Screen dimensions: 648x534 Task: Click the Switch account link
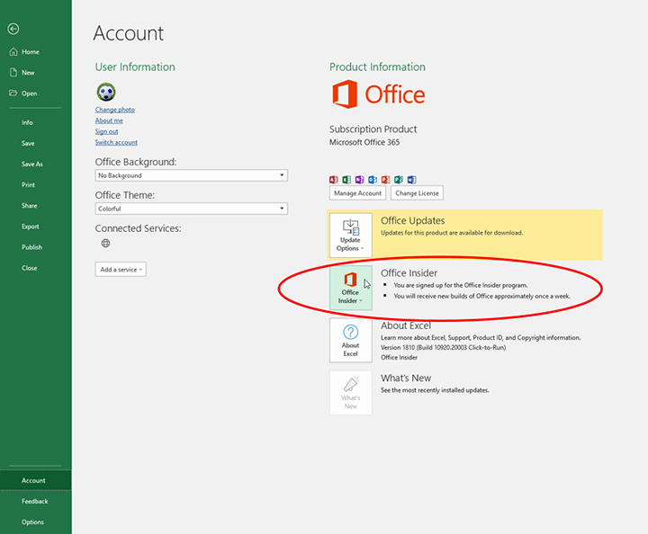[116, 142]
